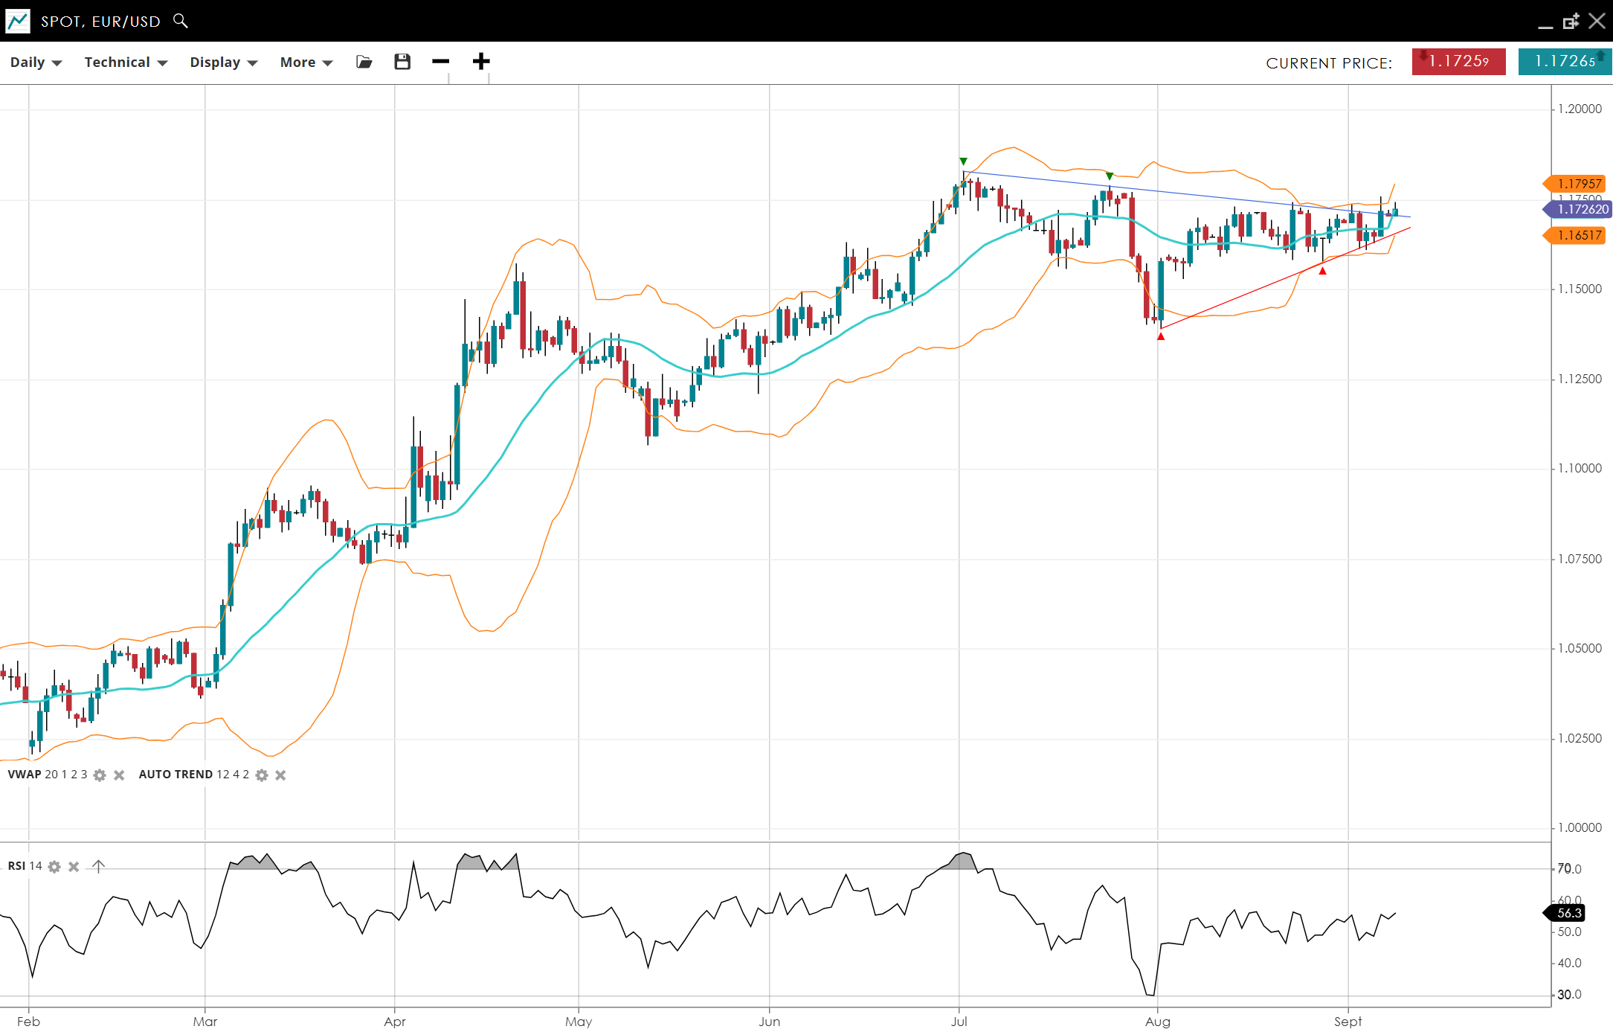The width and height of the screenshot is (1613, 1032).
Task: Save chart with floppy disk icon
Action: (x=402, y=62)
